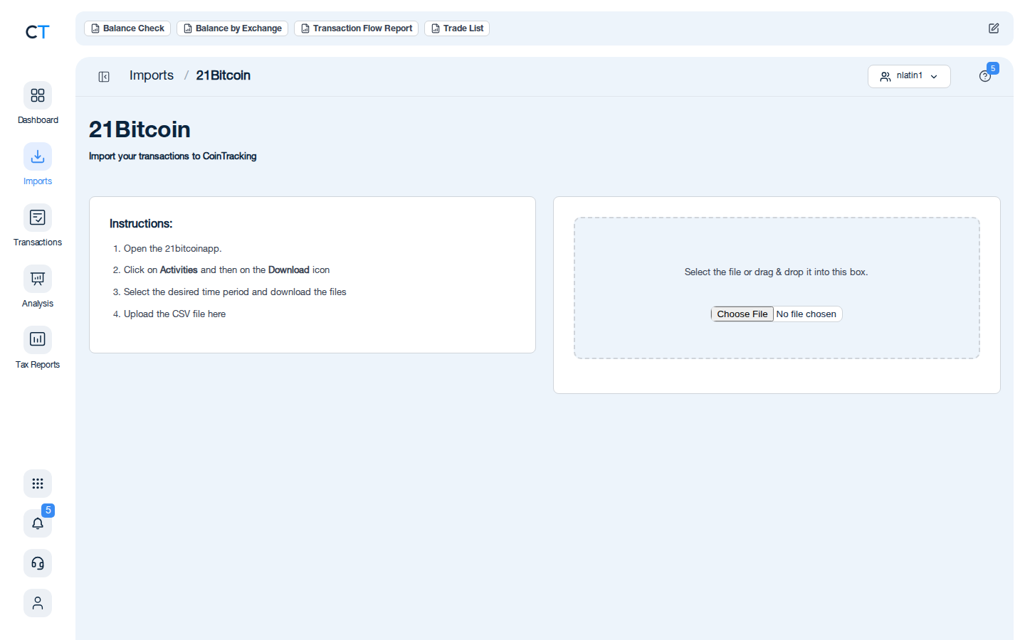Open the Trade List shortcut
The image size is (1025, 640).
coord(457,28)
